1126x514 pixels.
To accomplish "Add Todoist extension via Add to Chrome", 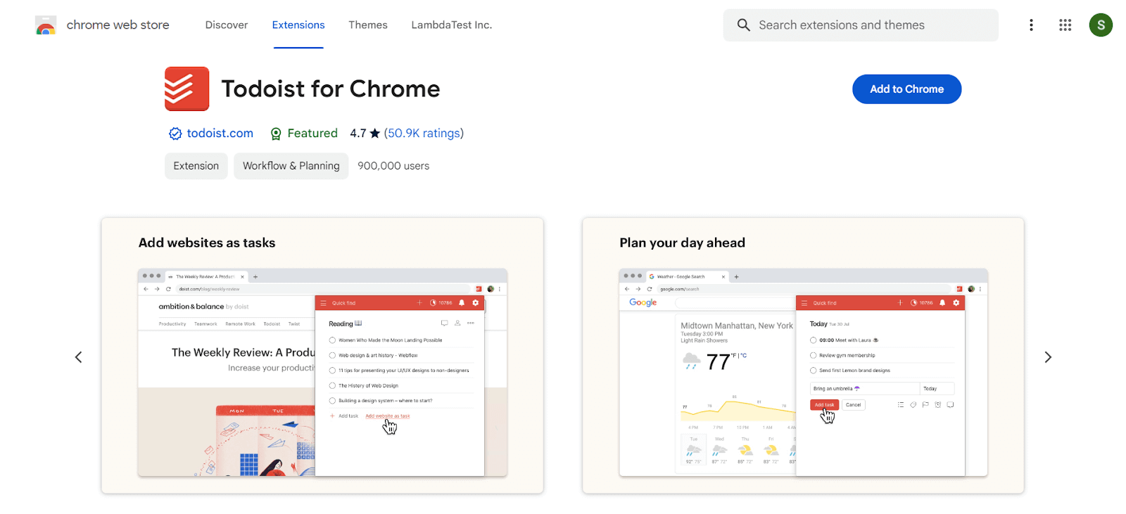I will (906, 89).
